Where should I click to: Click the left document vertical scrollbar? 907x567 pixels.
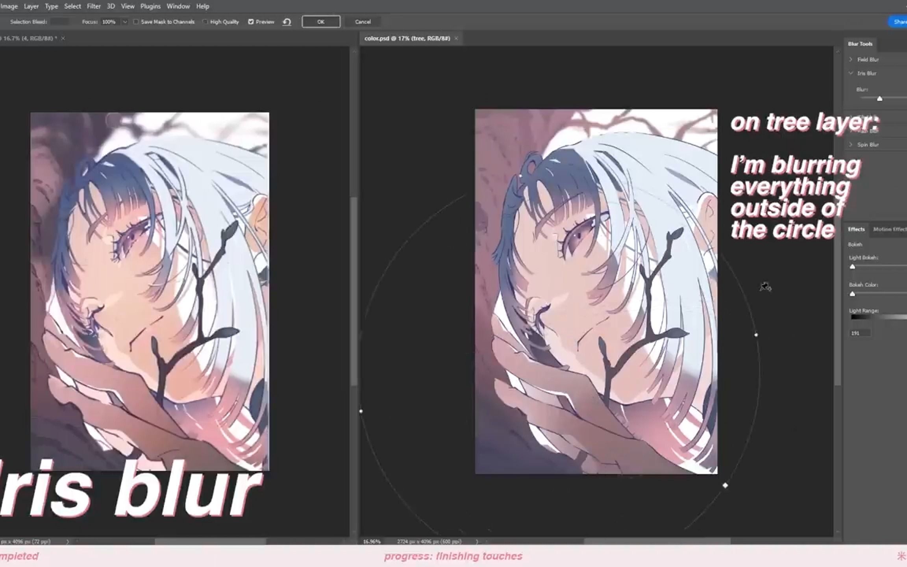tap(354, 291)
